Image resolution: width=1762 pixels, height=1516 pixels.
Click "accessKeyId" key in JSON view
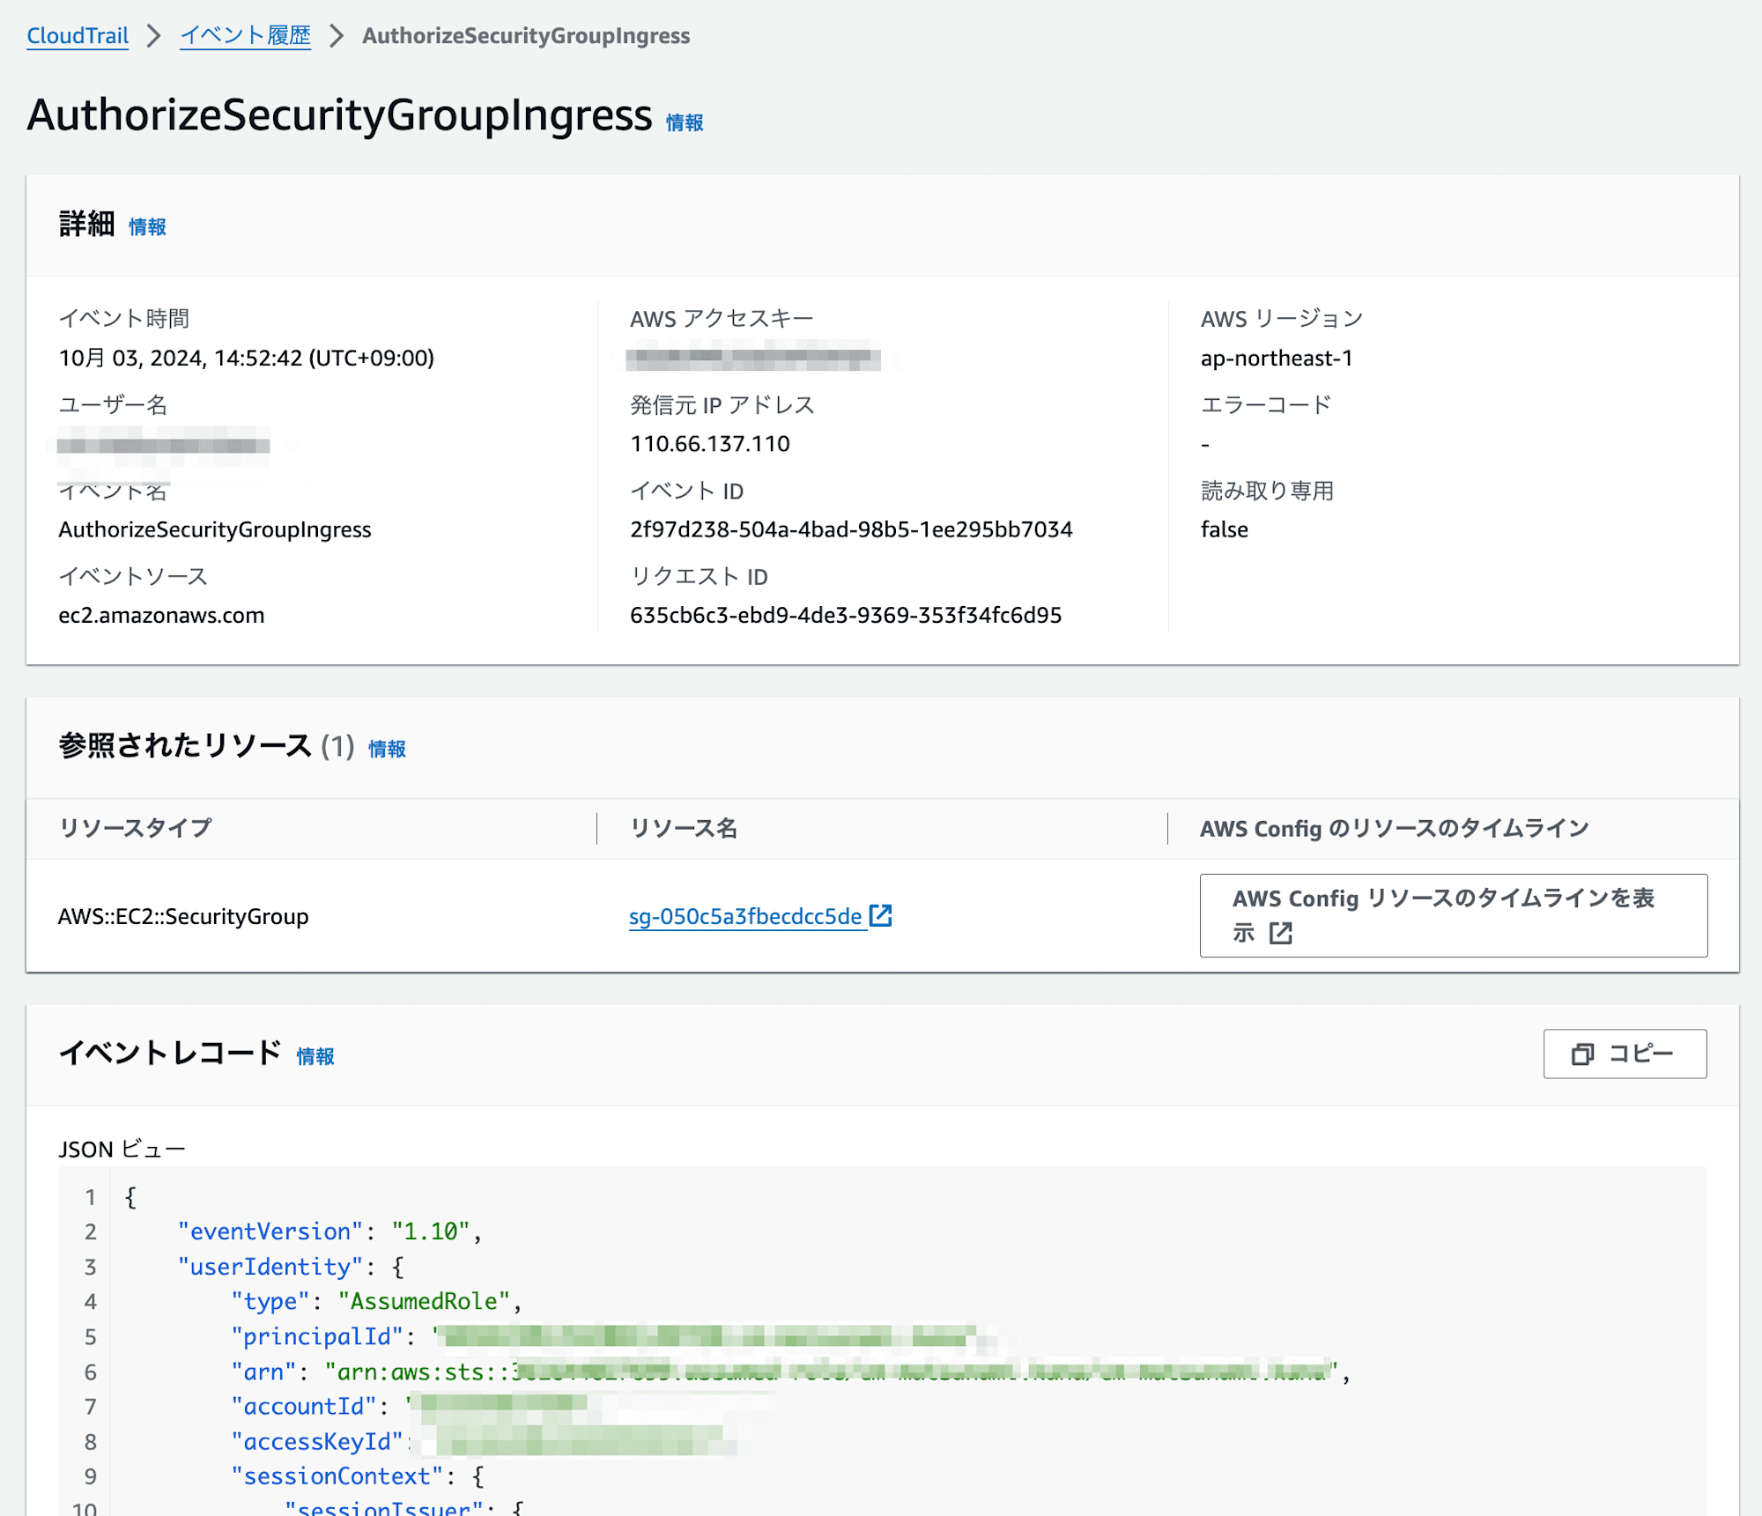pos(316,1441)
